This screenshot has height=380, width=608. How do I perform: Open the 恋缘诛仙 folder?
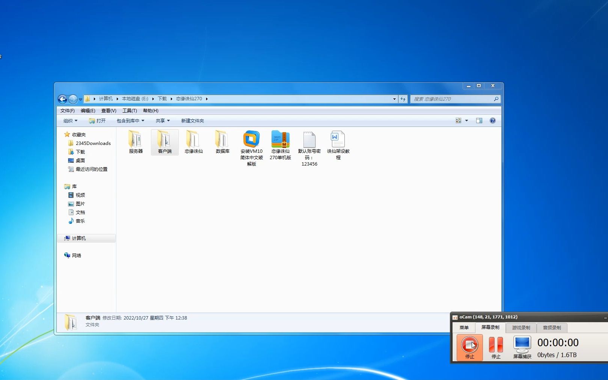[x=193, y=142]
